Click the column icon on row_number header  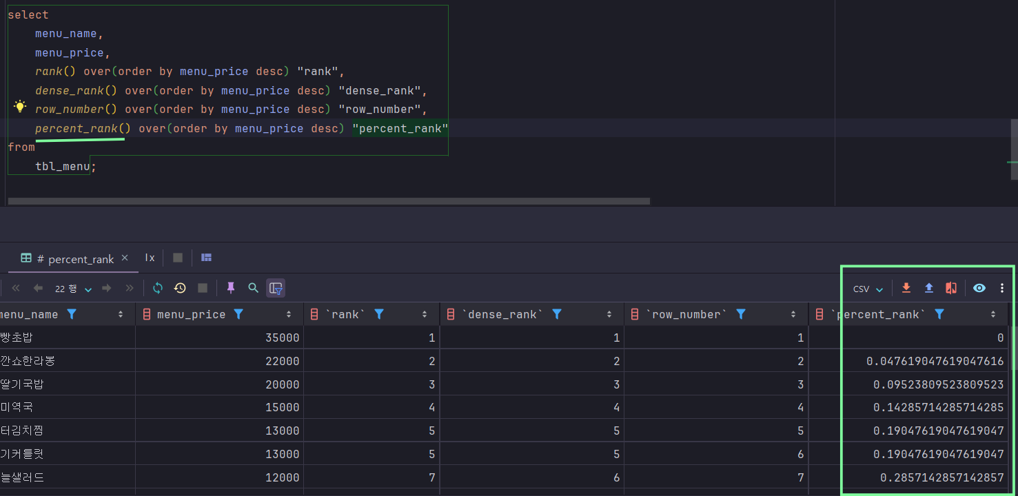pos(635,314)
